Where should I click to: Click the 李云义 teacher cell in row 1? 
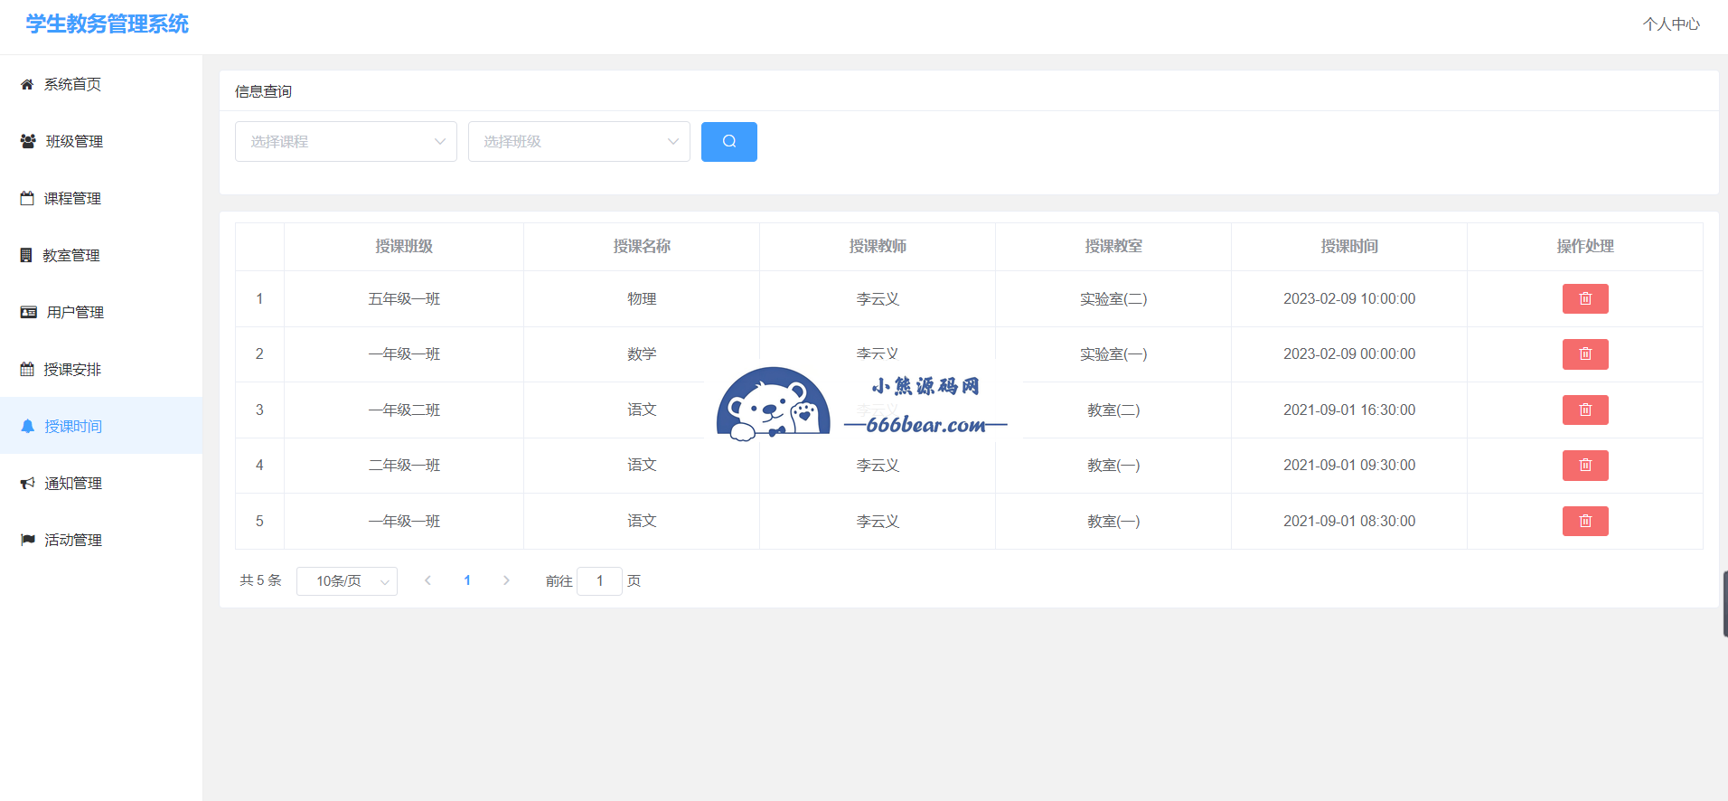pos(878,299)
